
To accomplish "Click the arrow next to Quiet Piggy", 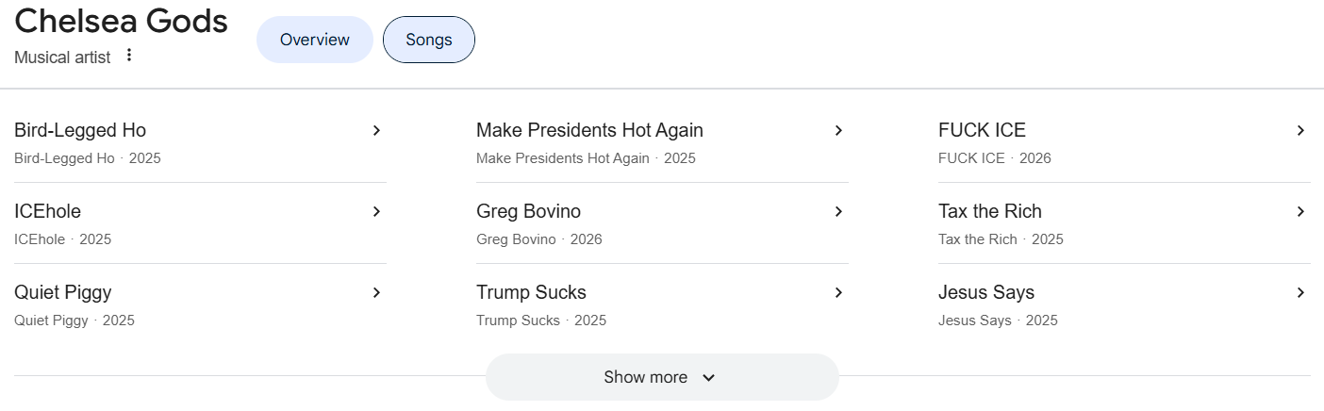I will (x=376, y=292).
